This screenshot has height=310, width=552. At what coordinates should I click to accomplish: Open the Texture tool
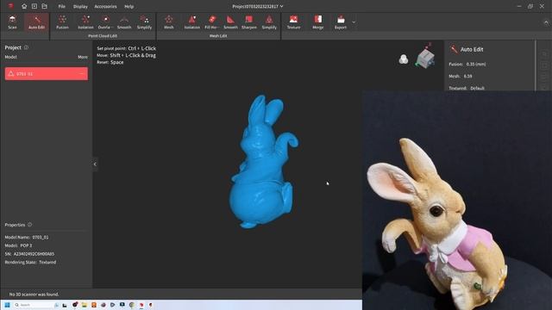pos(293,22)
